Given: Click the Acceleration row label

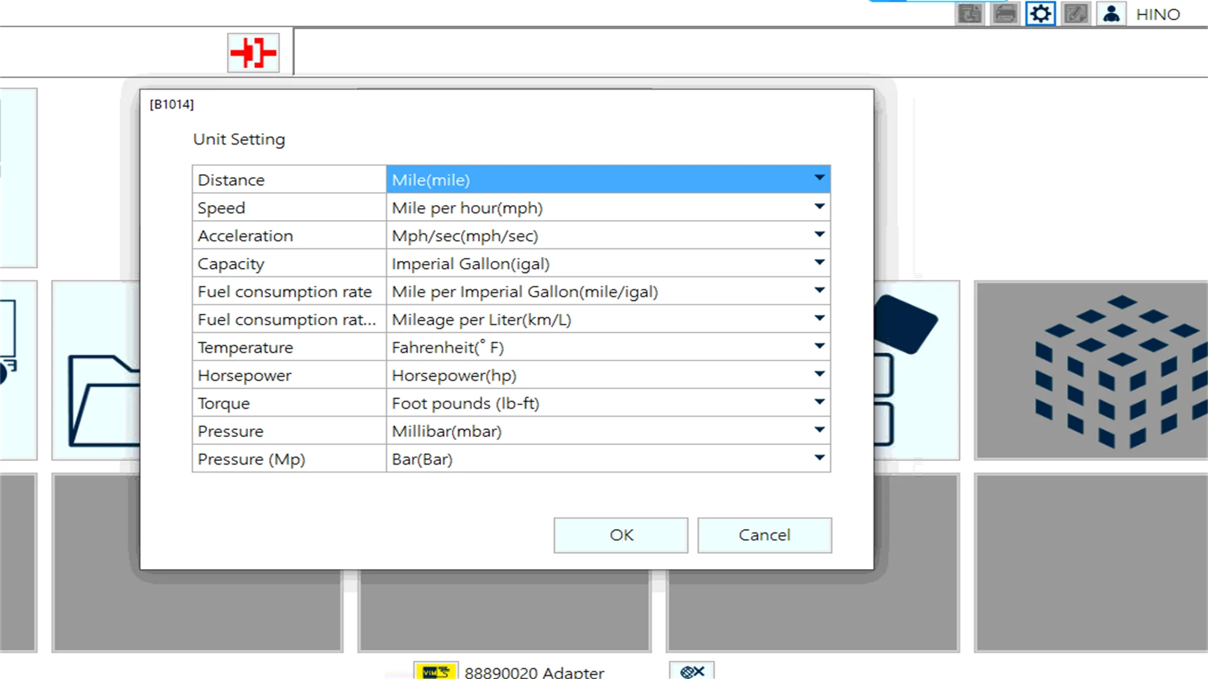Looking at the screenshot, I should pos(245,236).
